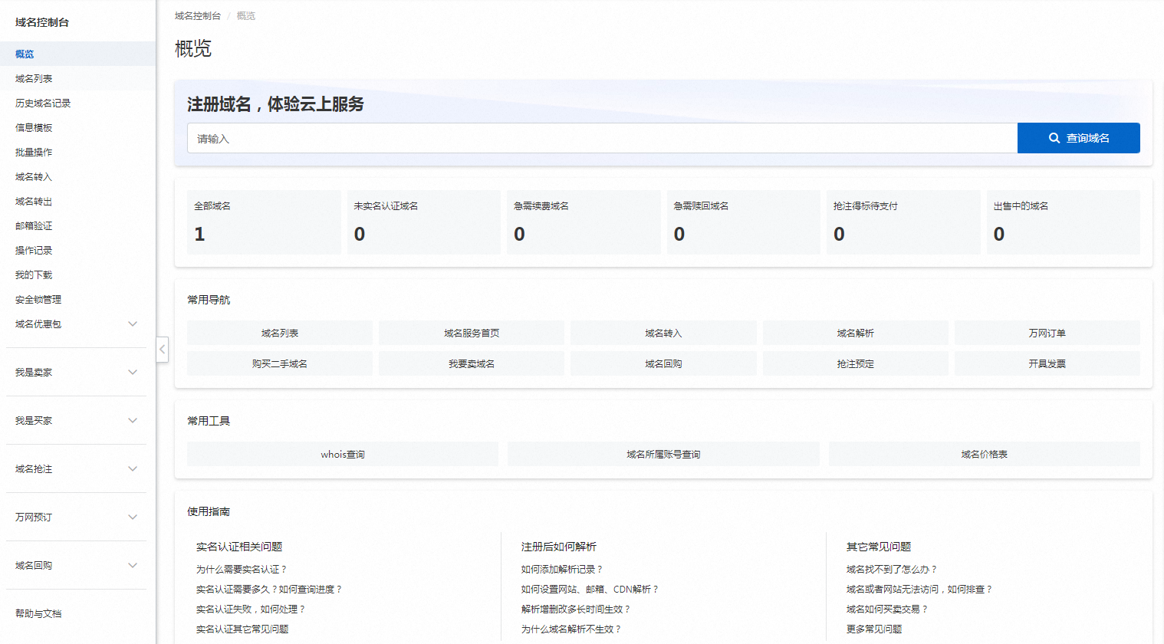The width and height of the screenshot is (1164, 644).
Task: Click 购买二手域名 quick navigation button
Action: point(280,363)
